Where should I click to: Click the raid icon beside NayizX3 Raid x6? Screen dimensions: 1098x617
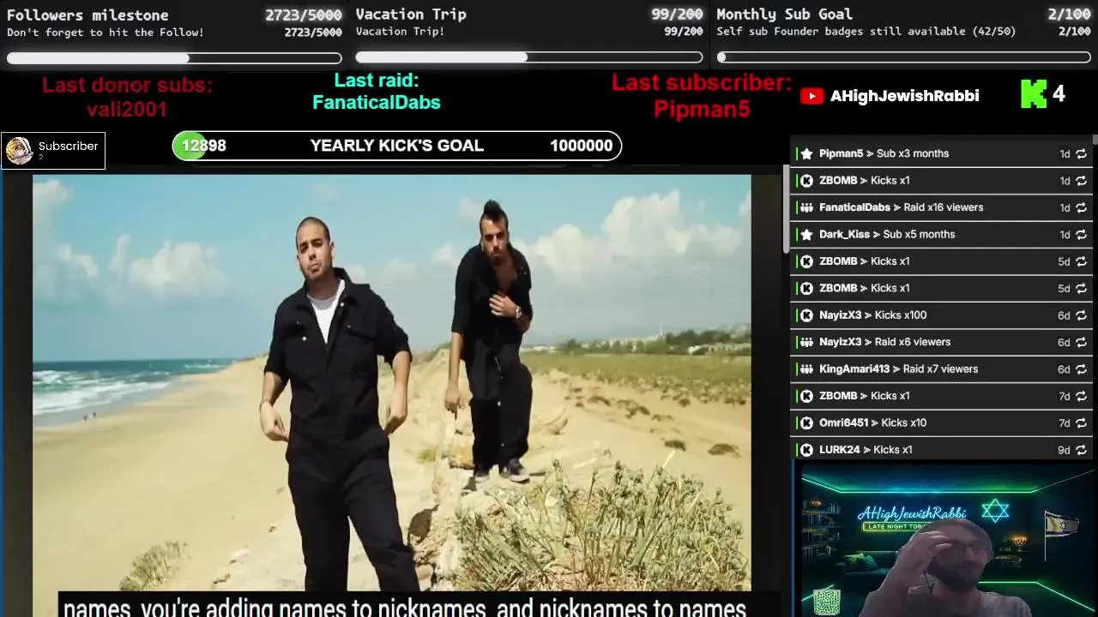[x=806, y=342]
